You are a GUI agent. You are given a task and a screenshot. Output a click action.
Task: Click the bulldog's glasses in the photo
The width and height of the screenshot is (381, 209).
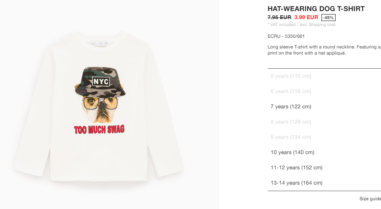click(x=100, y=103)
